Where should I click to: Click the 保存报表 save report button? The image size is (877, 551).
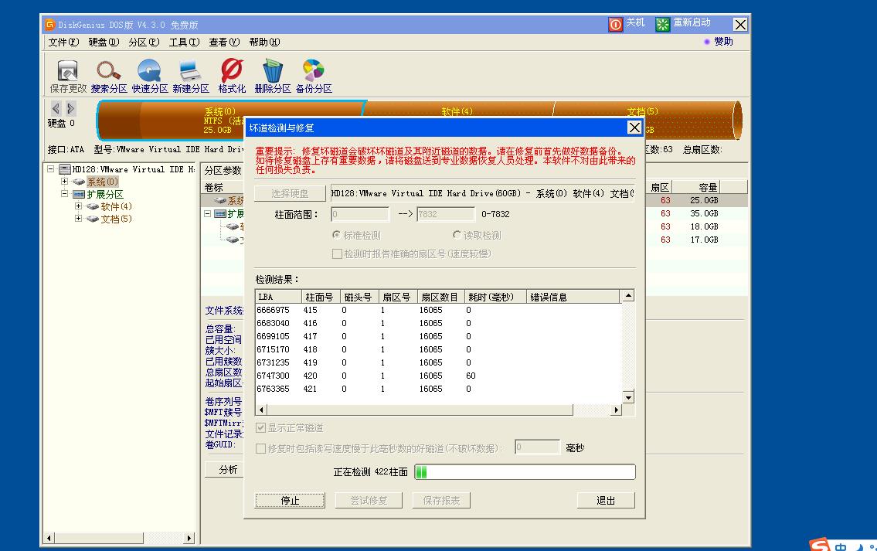(441, 500)
